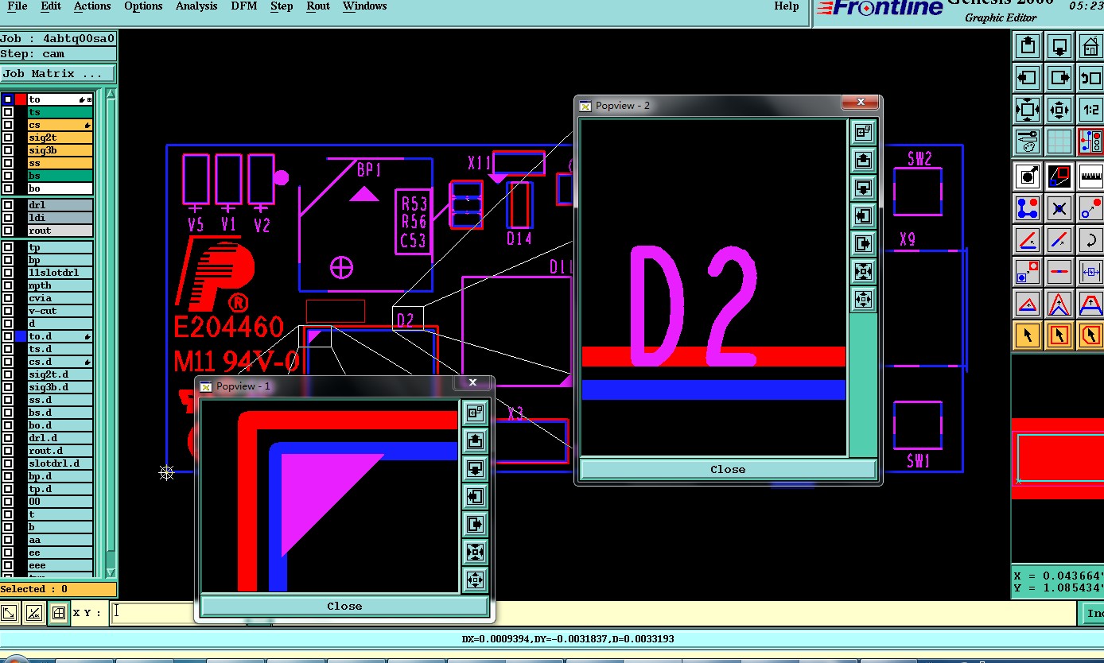Click the grid snap icon beside XY
Viewport: 1104px width, 663px height.
(x=58, y=613)
